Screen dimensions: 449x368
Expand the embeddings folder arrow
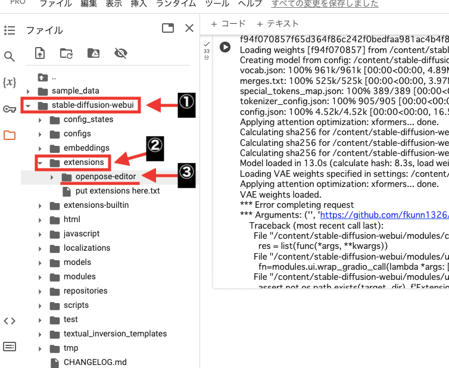pos(40,149)
